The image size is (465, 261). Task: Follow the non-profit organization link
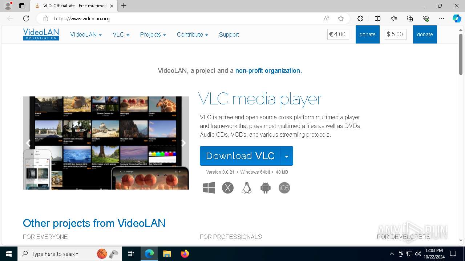tap(268, 71)
